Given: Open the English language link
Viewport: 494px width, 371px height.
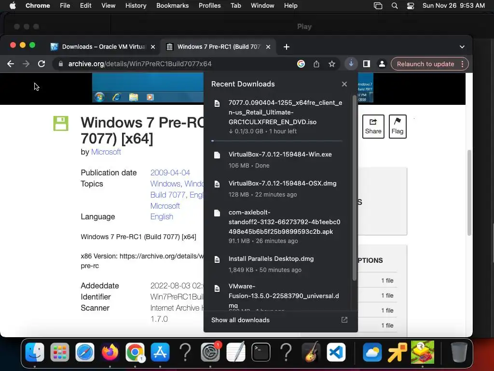Looking at the screenshot, I should 162,217.
